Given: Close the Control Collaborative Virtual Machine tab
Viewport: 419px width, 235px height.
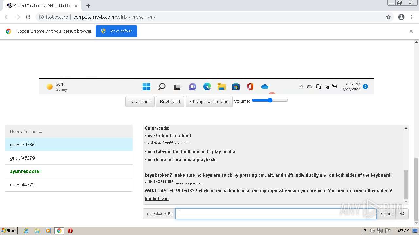Looking at the screenshot, I should click(76, 6).
